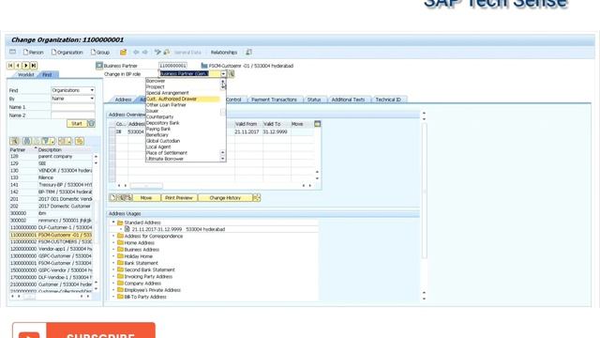
Task: Click the find binoculars icon above Partner list
Action: coord(27,141)
